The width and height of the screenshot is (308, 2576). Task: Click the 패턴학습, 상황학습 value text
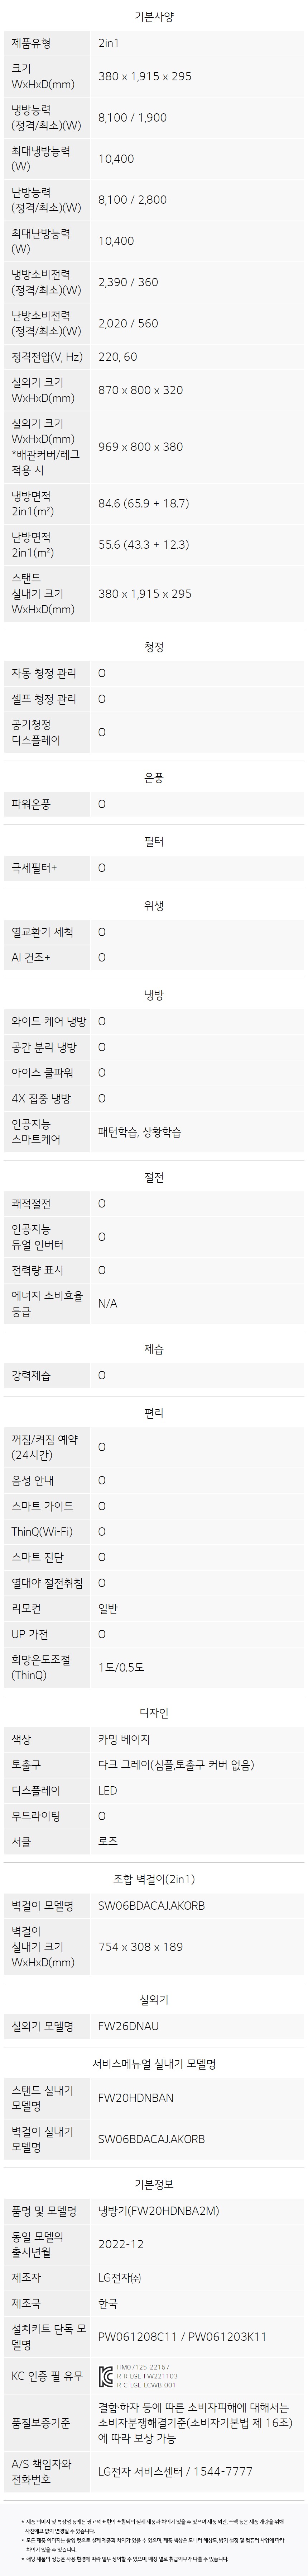click(140, 1132)
